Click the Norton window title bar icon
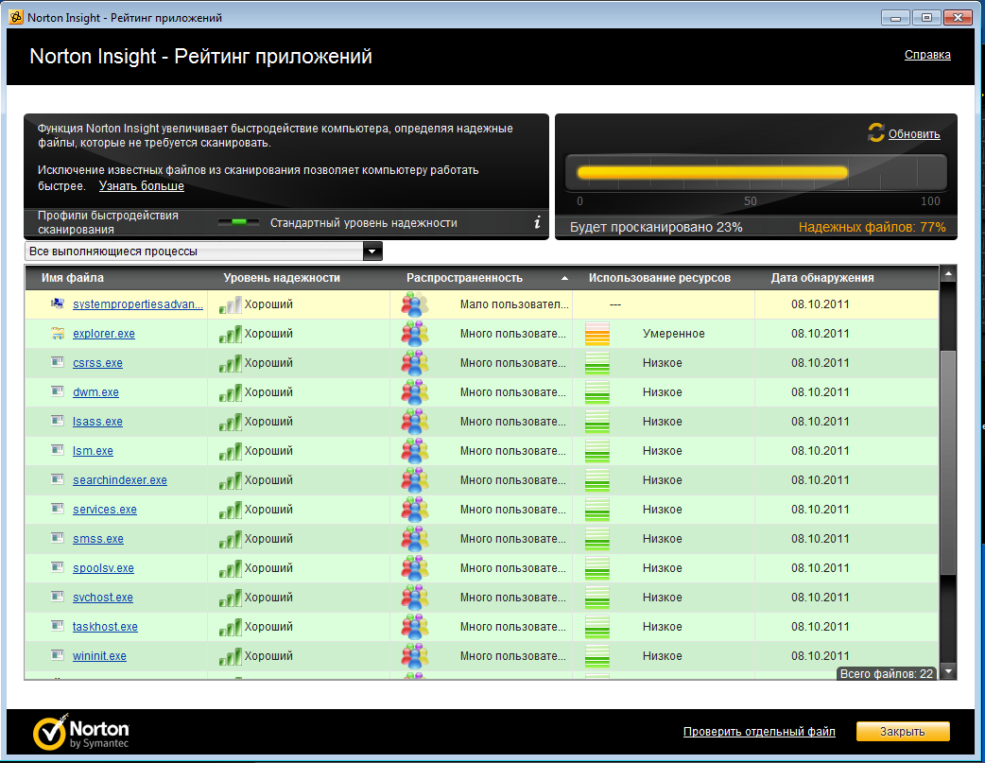This screenshot has height=763, width=985. point(16,18)
